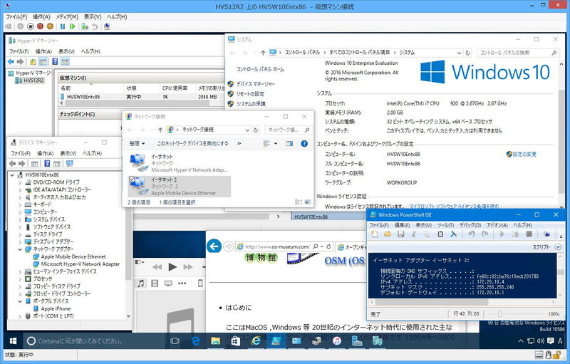This screenshot has height=364, width=570.
Task: Click the movies icon in iTunes
Action: (155, 284)
